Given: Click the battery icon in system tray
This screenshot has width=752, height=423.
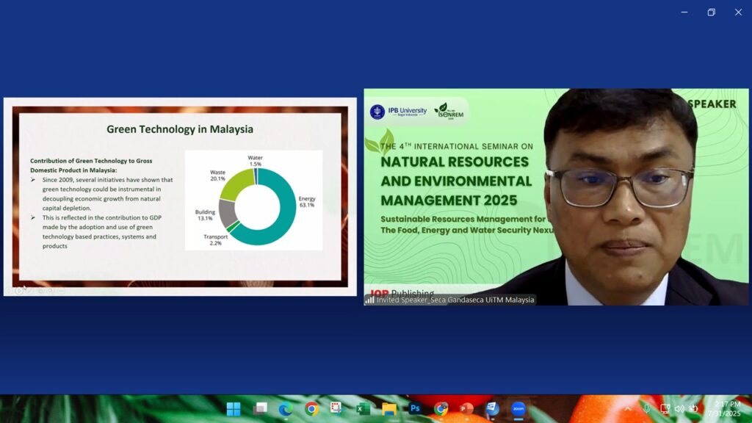Looking at the screenshot, I should click(693, 408).
